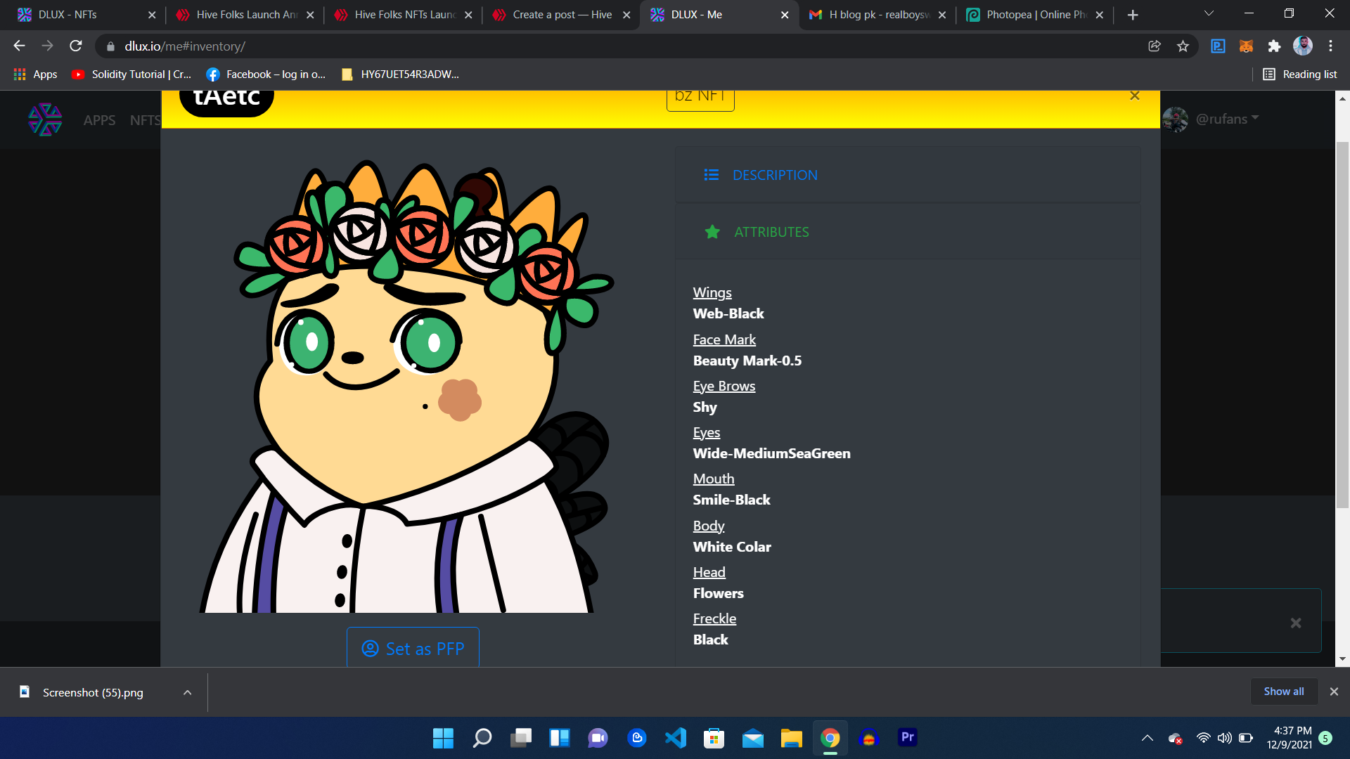Close the downloads bar
This screenshot has width=1350, height=759.
click(x=1334, y=692)
